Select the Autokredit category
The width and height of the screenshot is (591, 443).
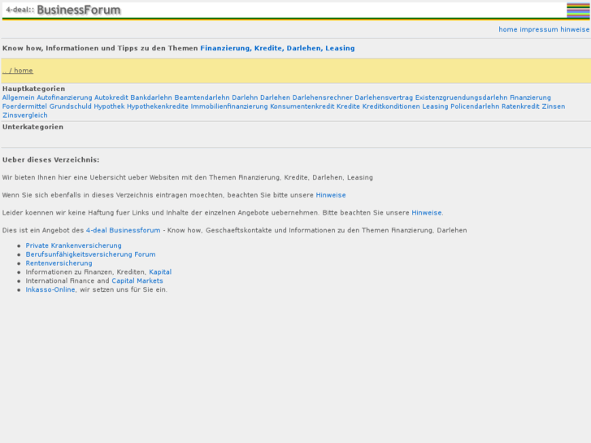coord(111,98)
